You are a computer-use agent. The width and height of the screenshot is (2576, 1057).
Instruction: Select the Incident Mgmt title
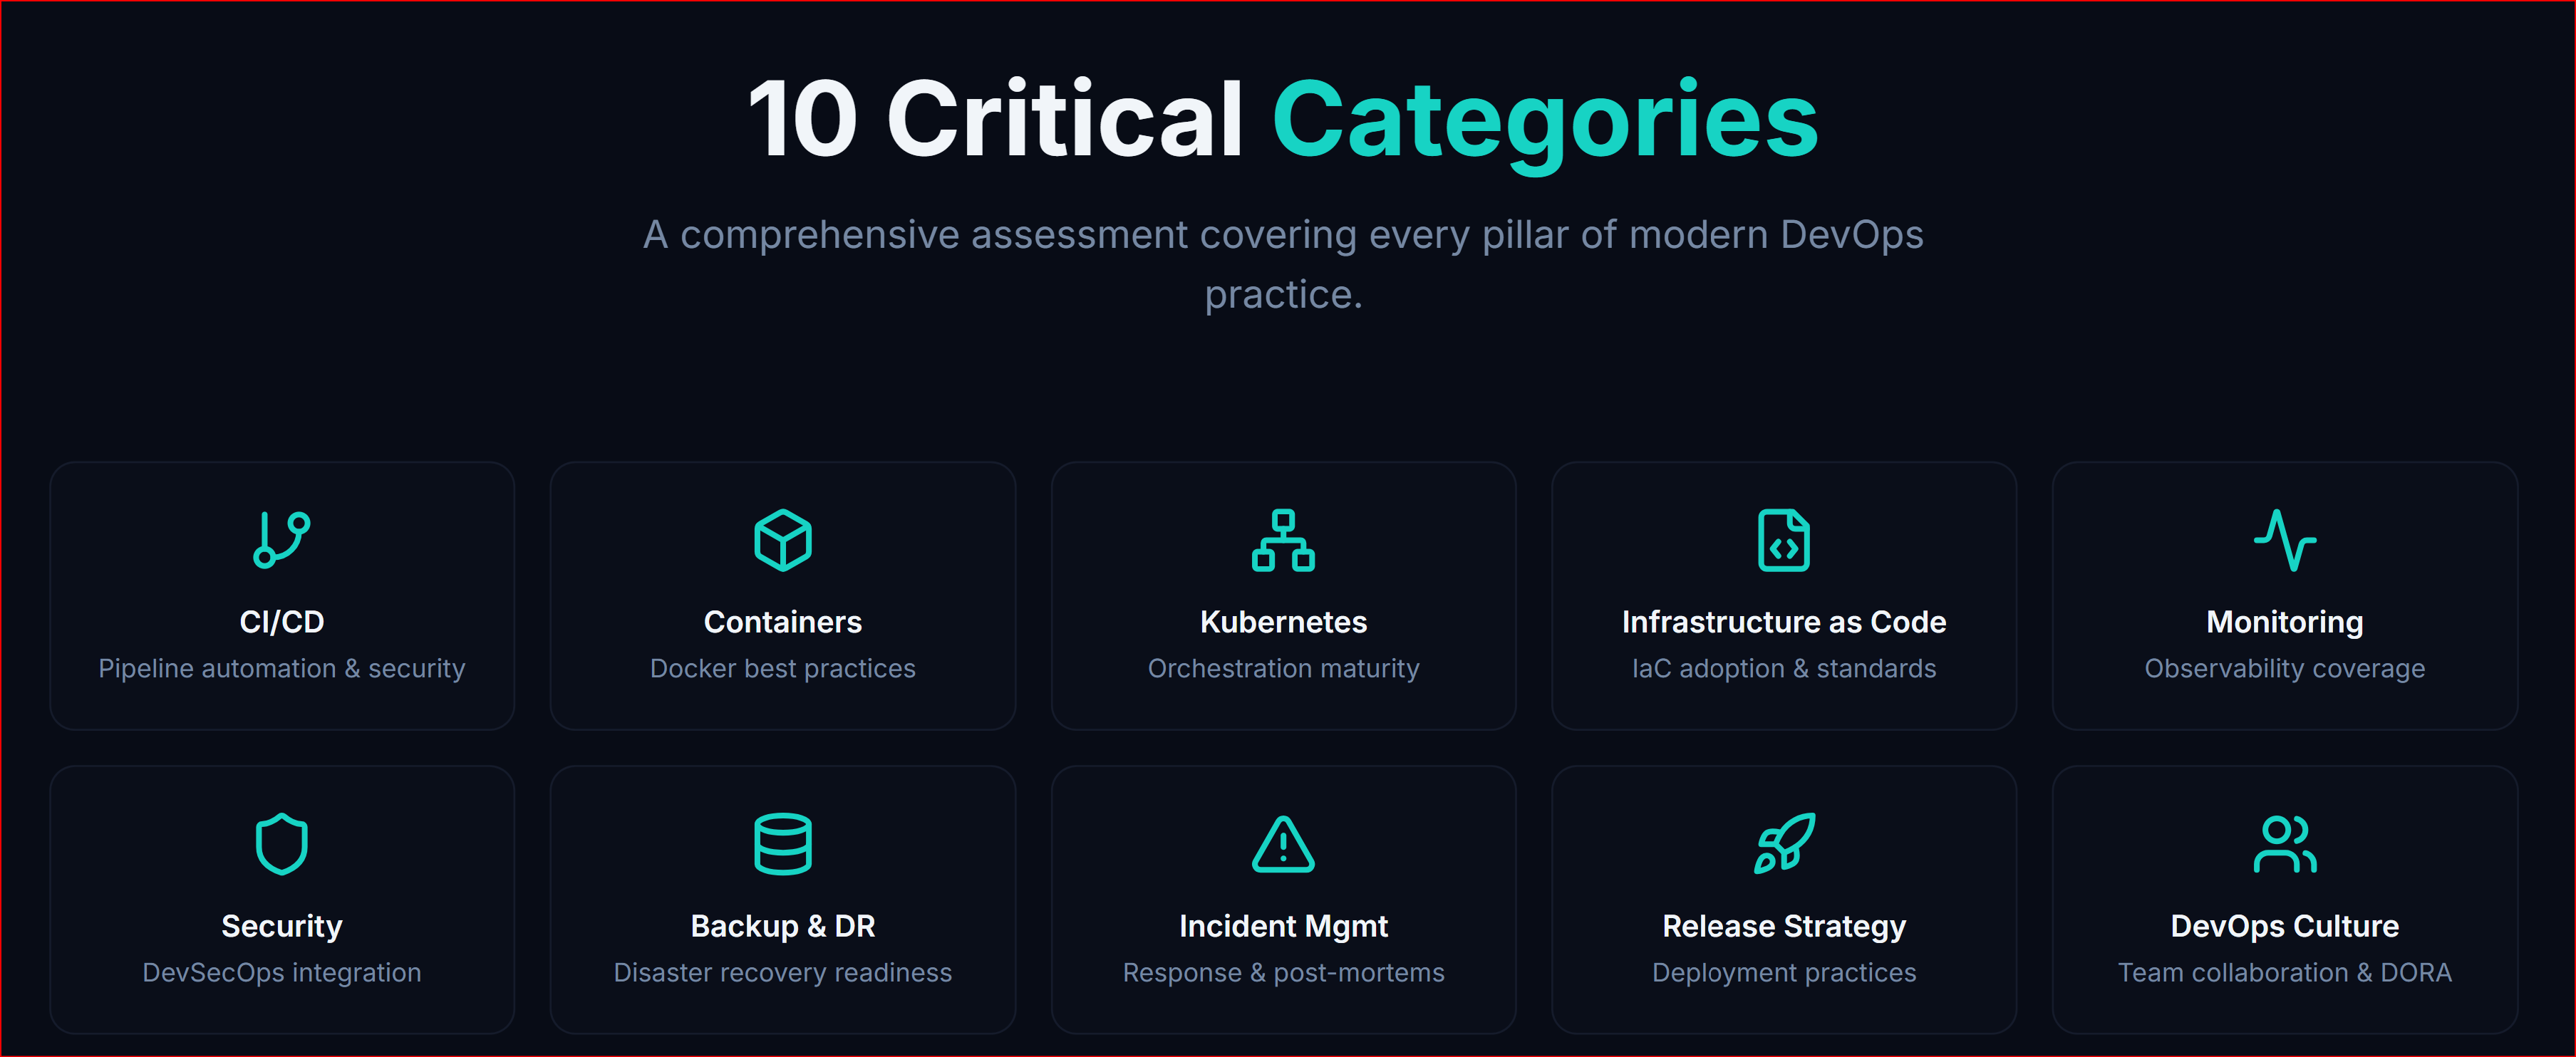point(1283,927)
